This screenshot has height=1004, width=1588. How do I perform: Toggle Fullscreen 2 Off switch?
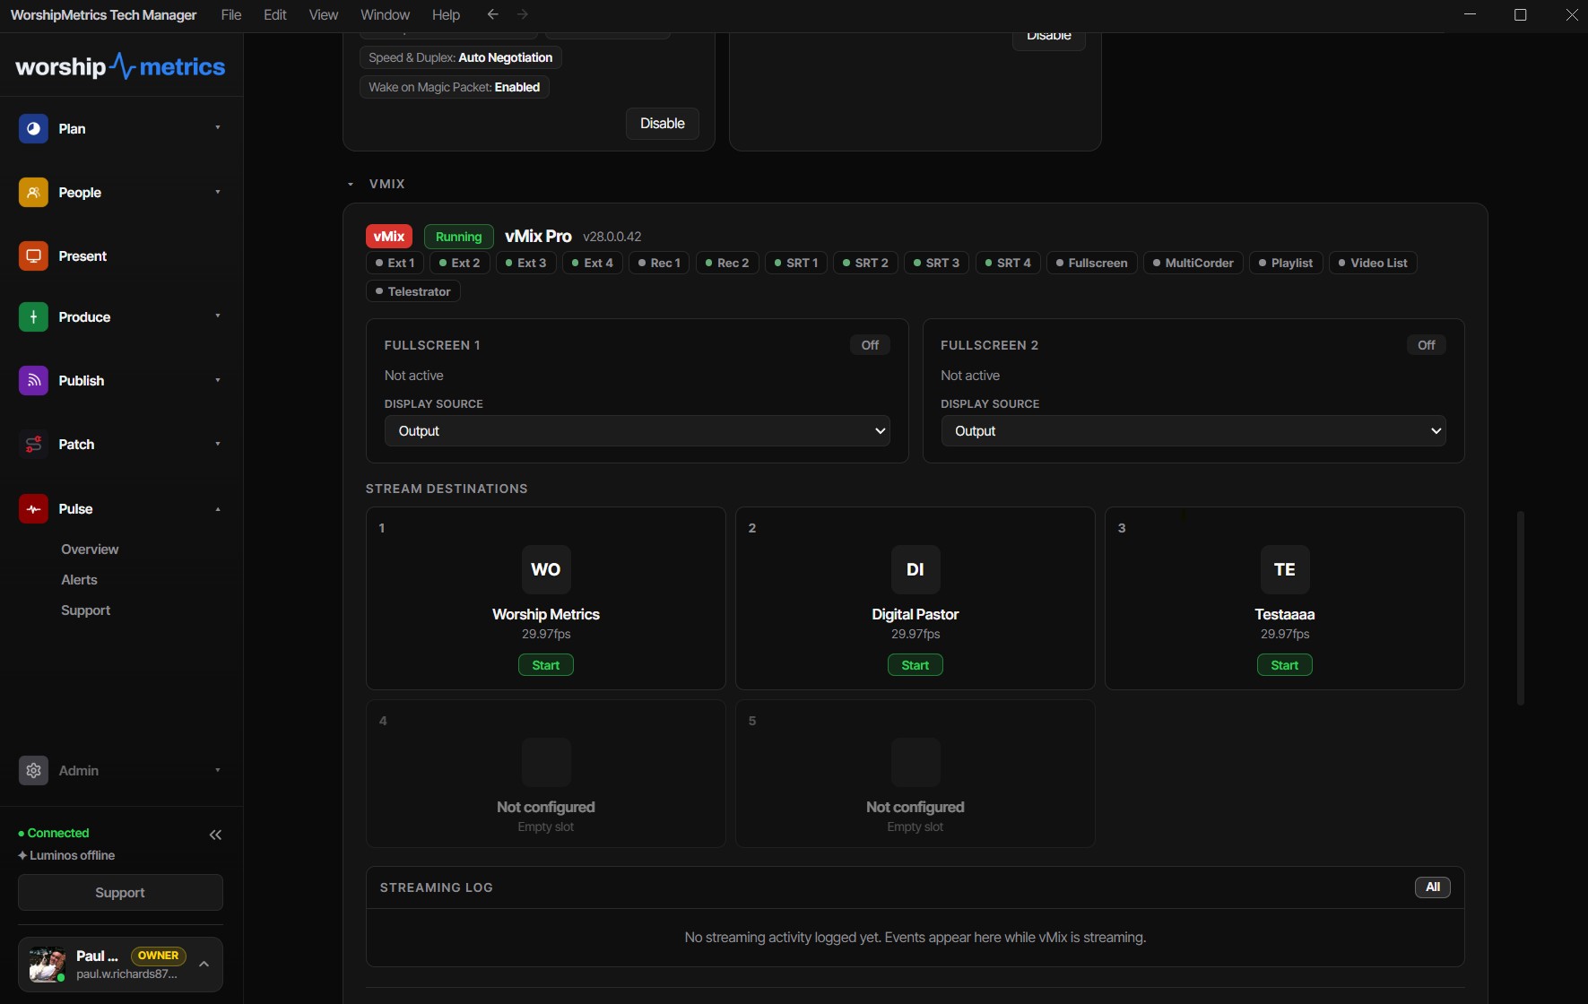coord(1426,345)
